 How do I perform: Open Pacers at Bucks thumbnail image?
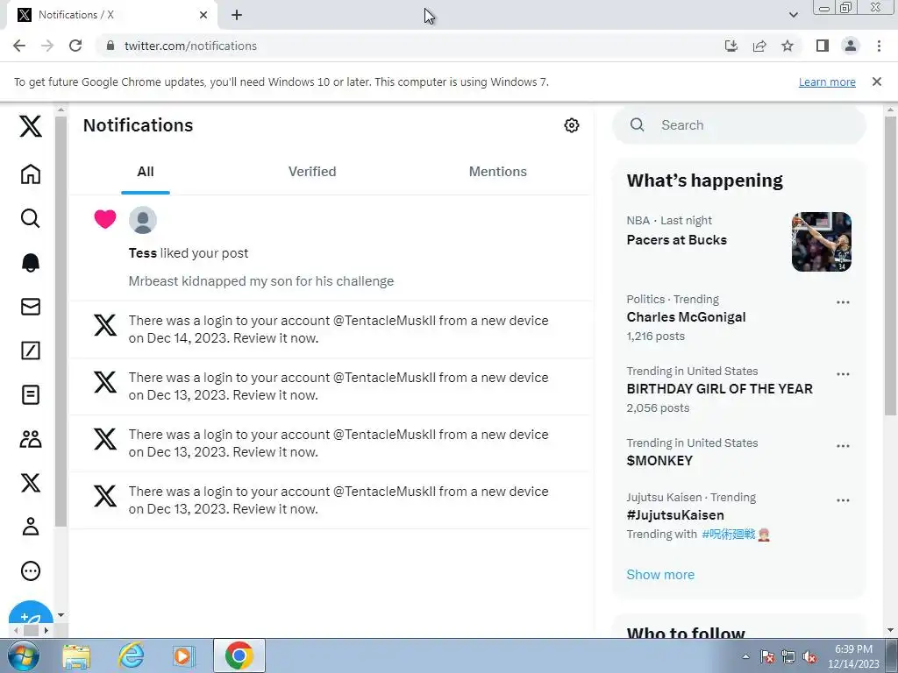click(821, 242)
